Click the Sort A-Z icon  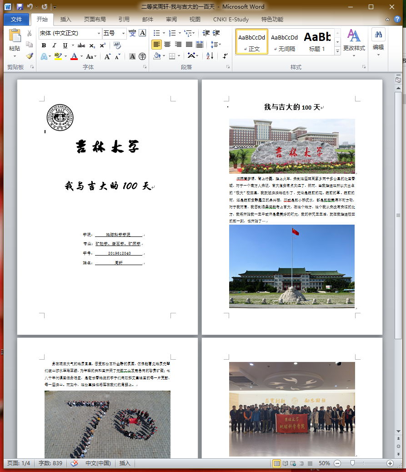(210, 55)
